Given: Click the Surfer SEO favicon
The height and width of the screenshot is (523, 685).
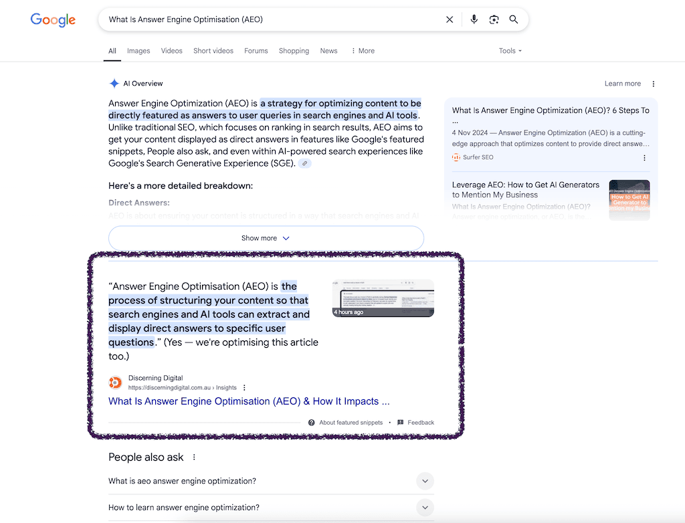Looking at the screenshot, I should pos(456,157).
